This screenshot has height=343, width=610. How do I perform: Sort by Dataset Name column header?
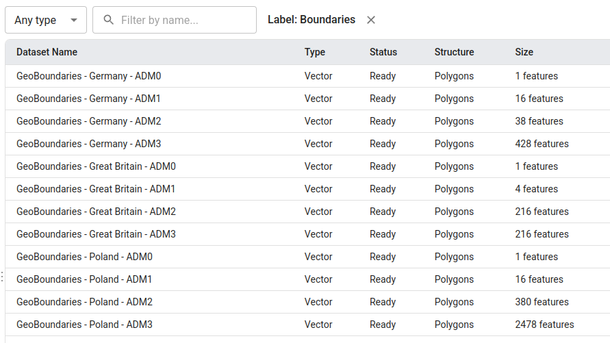click(x=47, y=52)
